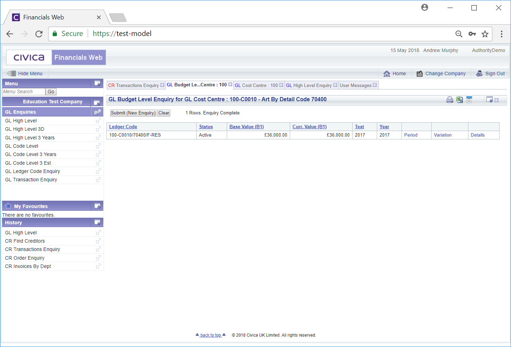
Task: Open GL High Level 3 Years new-window icon
Action: pos(98,138)
